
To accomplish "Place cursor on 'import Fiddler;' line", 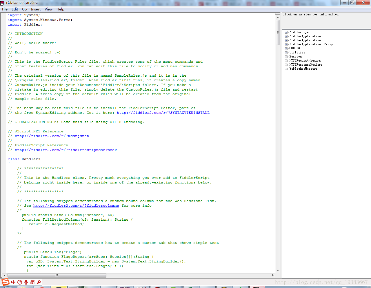I will (x=25, y=24).
